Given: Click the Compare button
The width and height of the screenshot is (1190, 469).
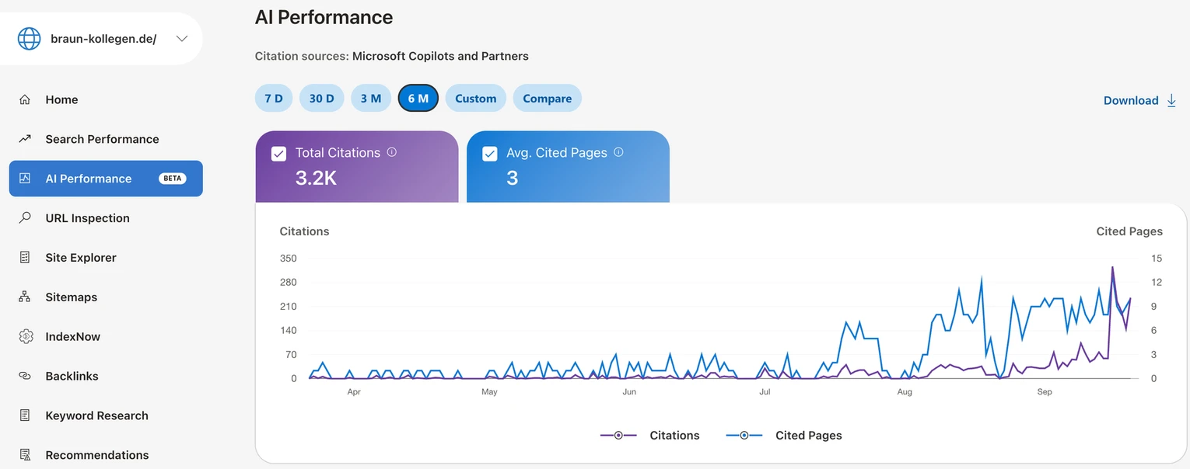Looking at the screenshot, I should point(548,99).
